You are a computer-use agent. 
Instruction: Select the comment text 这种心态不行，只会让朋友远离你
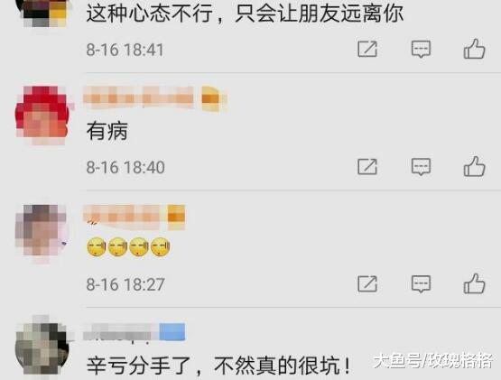pos(245,14)
